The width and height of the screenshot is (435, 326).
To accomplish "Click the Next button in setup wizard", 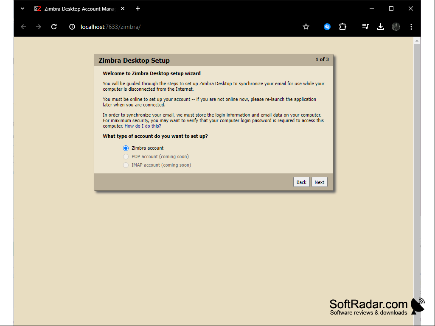I will point(319,182).
